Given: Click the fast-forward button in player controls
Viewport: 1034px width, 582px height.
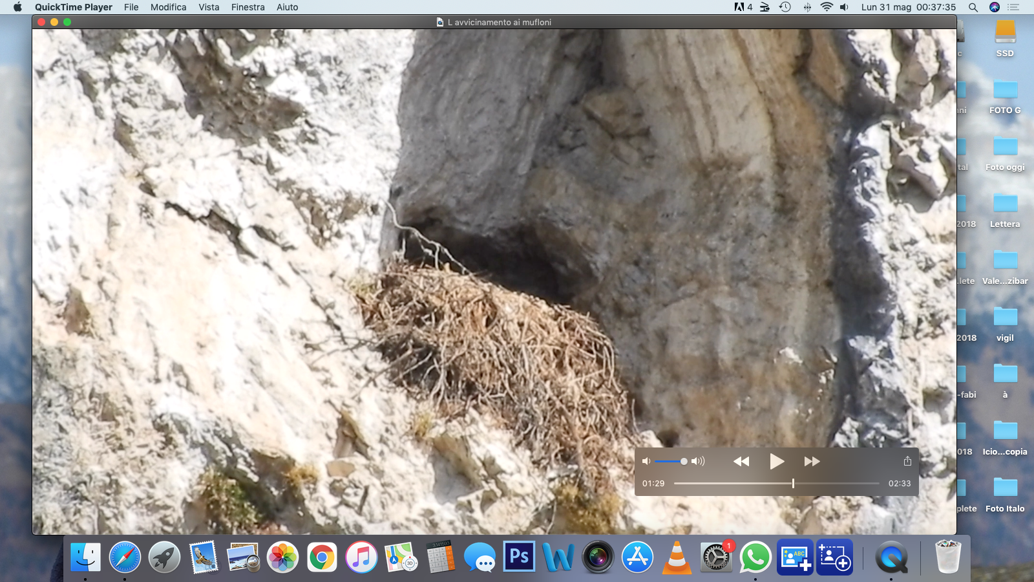Looking at the screenshot, I should (x=812, y=461).
